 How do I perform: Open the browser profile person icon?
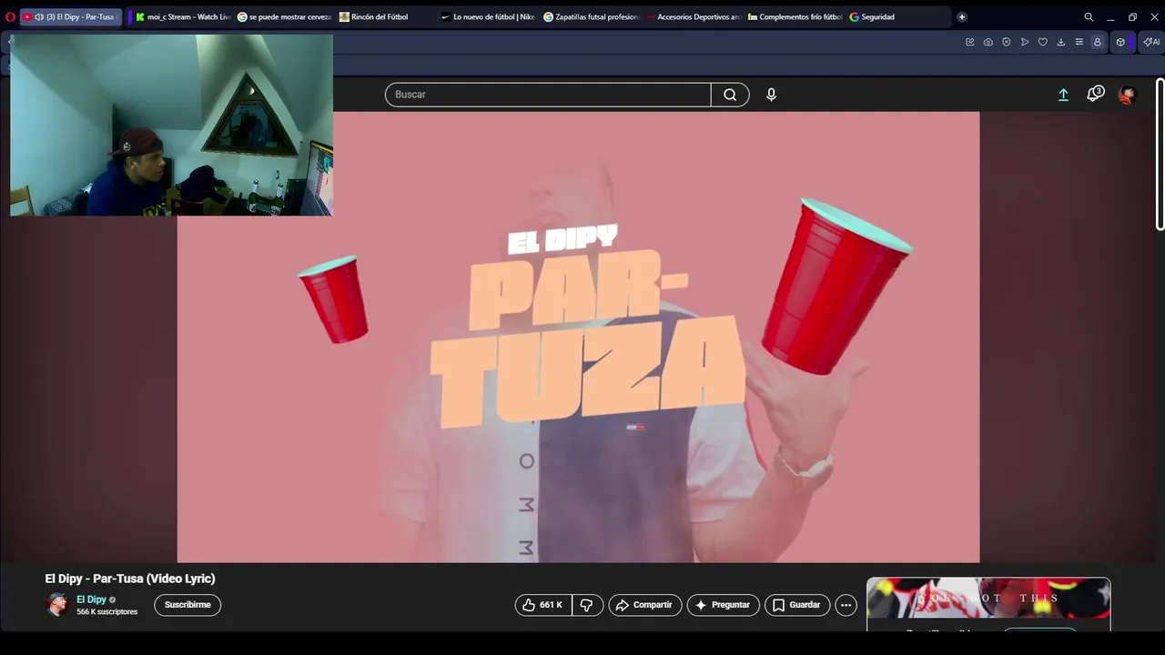(1098, 42)
